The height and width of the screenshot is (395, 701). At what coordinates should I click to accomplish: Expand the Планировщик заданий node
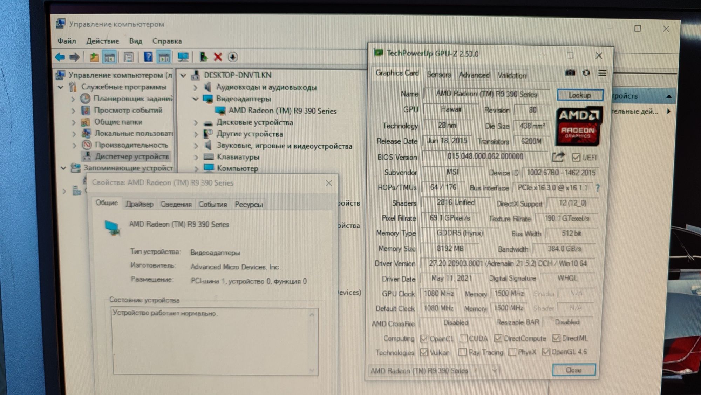tap(73, 99)
